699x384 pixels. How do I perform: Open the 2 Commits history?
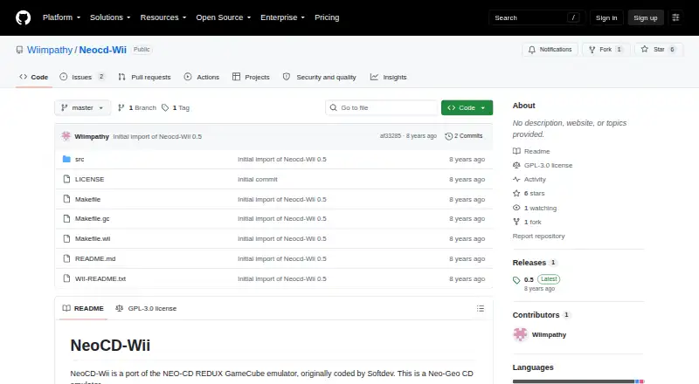(x=464, y=136)
